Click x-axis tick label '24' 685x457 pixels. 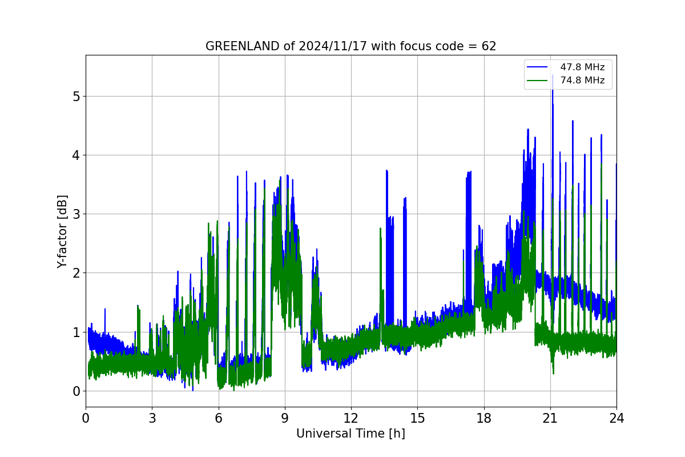(616, 418)
